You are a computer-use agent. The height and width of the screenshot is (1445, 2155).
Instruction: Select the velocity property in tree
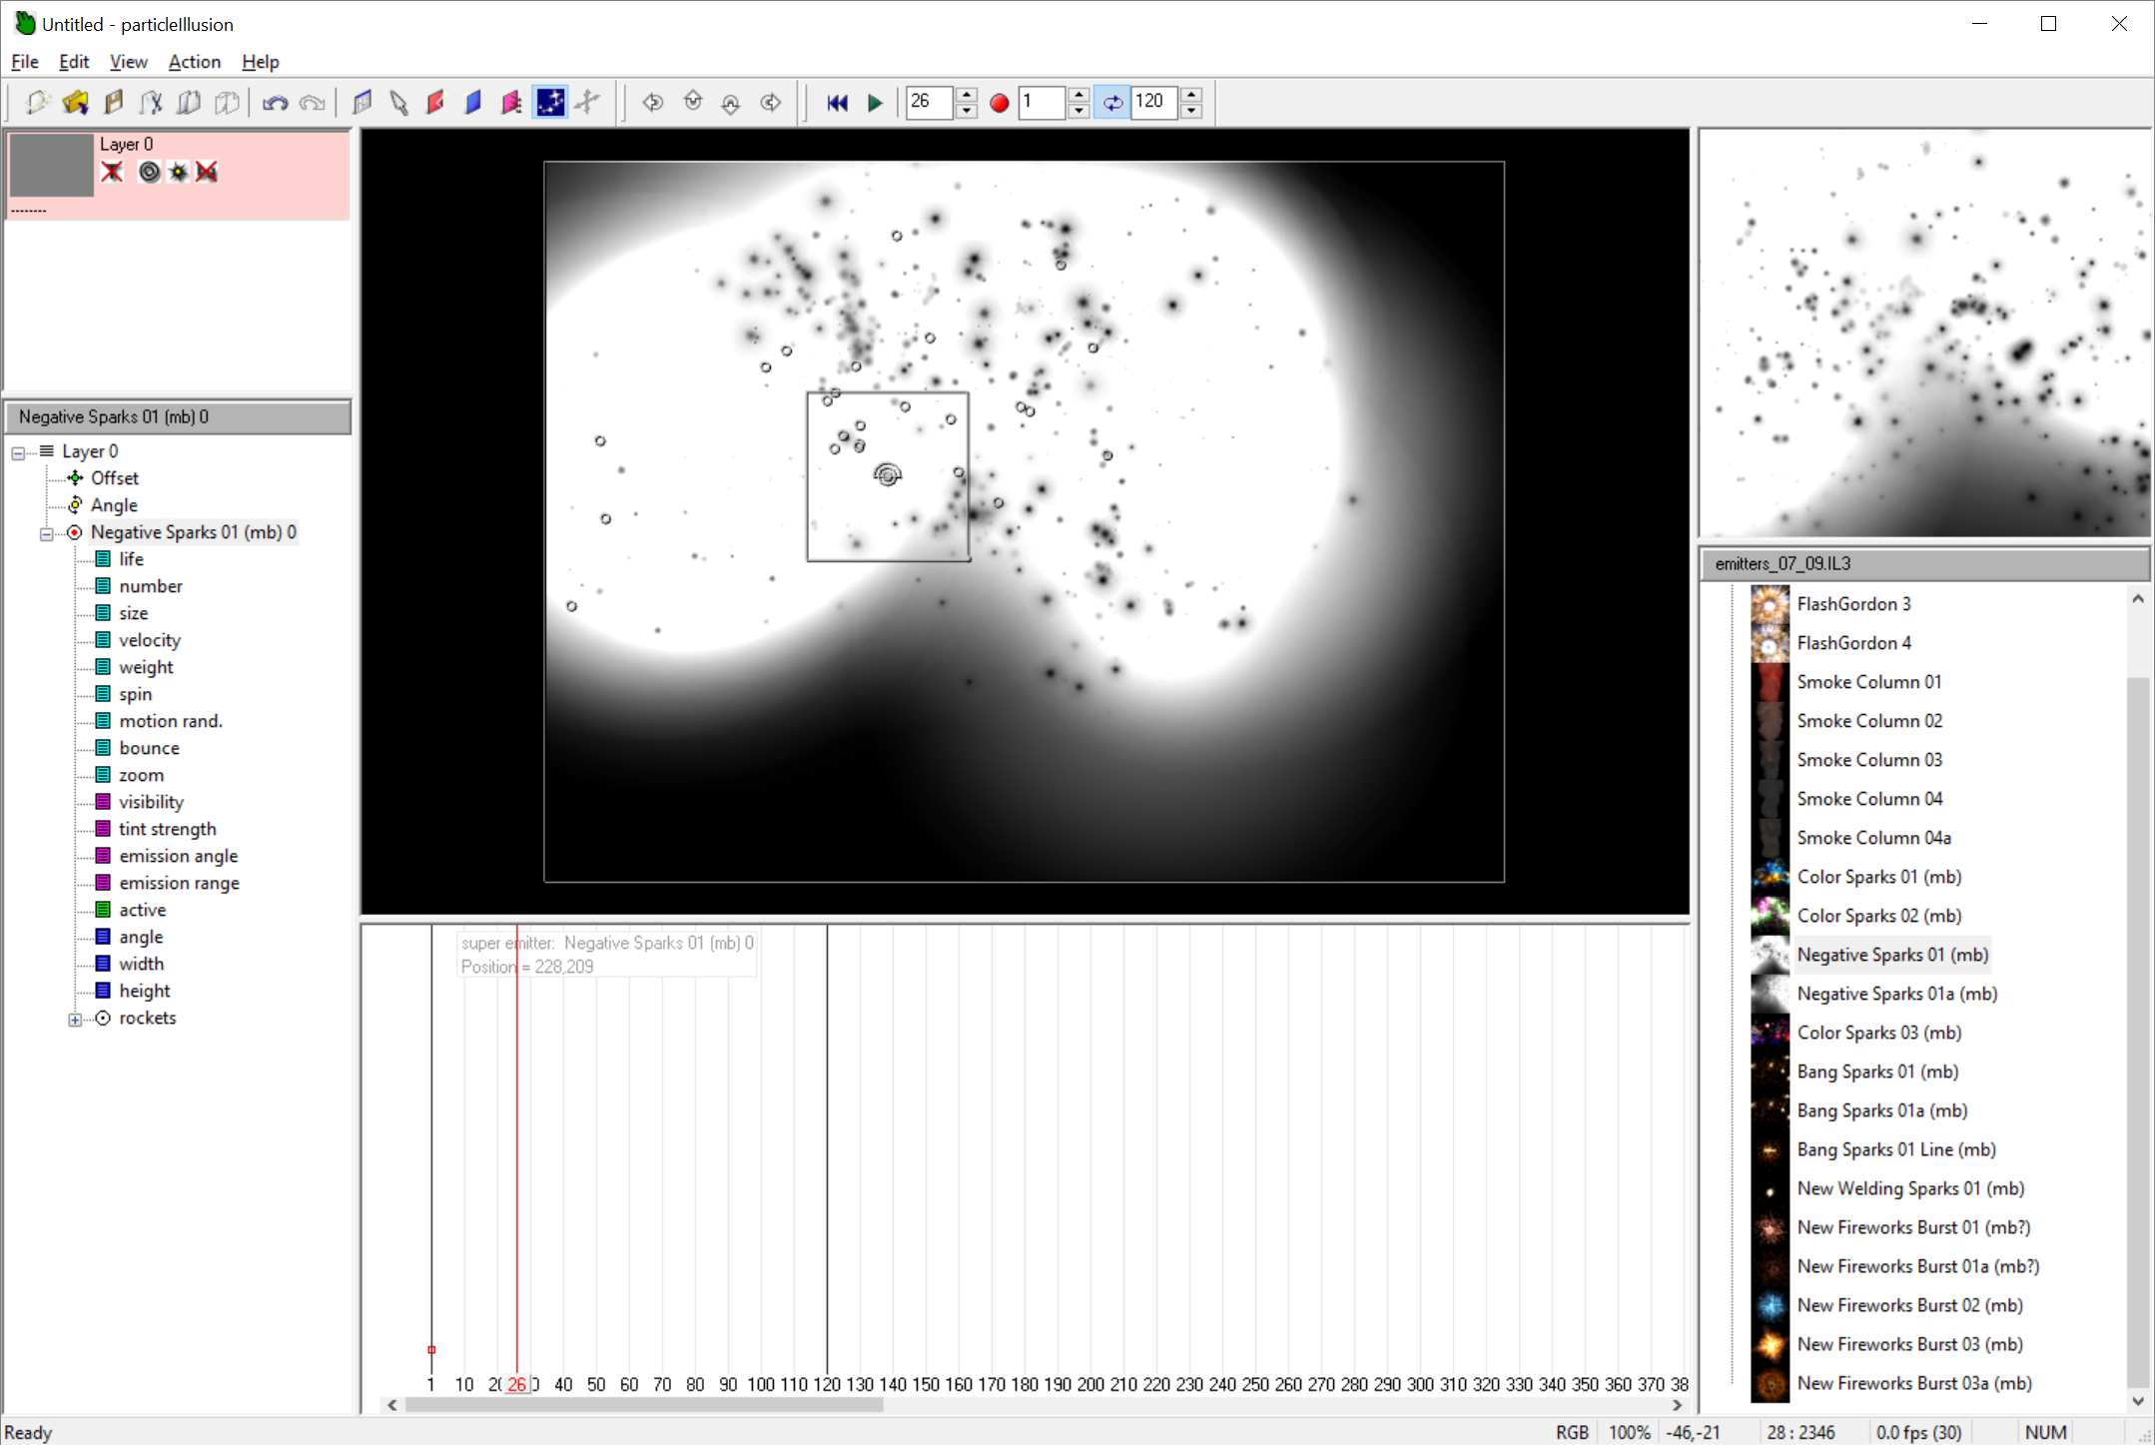(150, 640)
